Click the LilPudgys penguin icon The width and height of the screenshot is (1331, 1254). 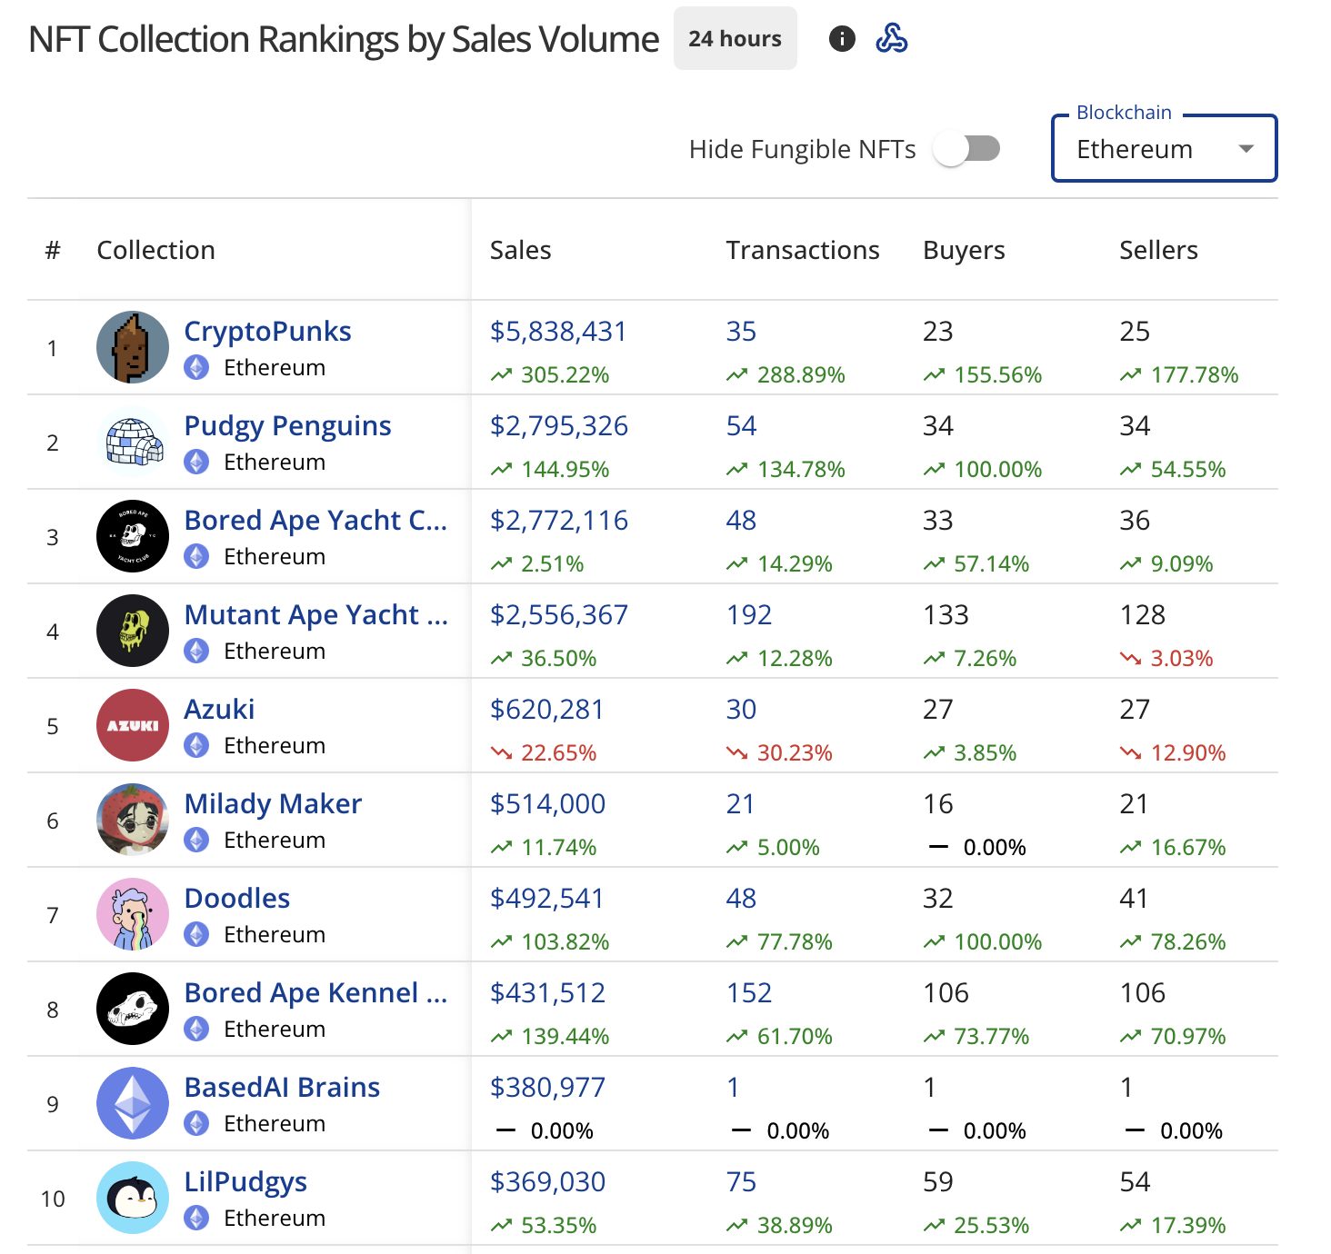click(x=133, y=1198)
